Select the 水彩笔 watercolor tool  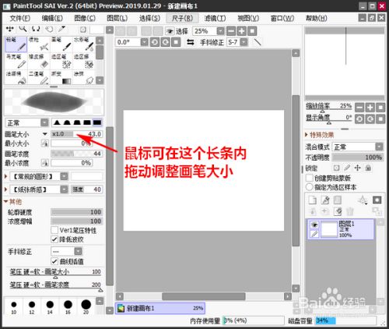pos(84,44)
